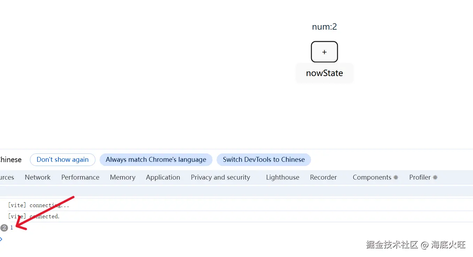Click the + increment button
This screenshot has width=473, height=257.
pos(324,52)
